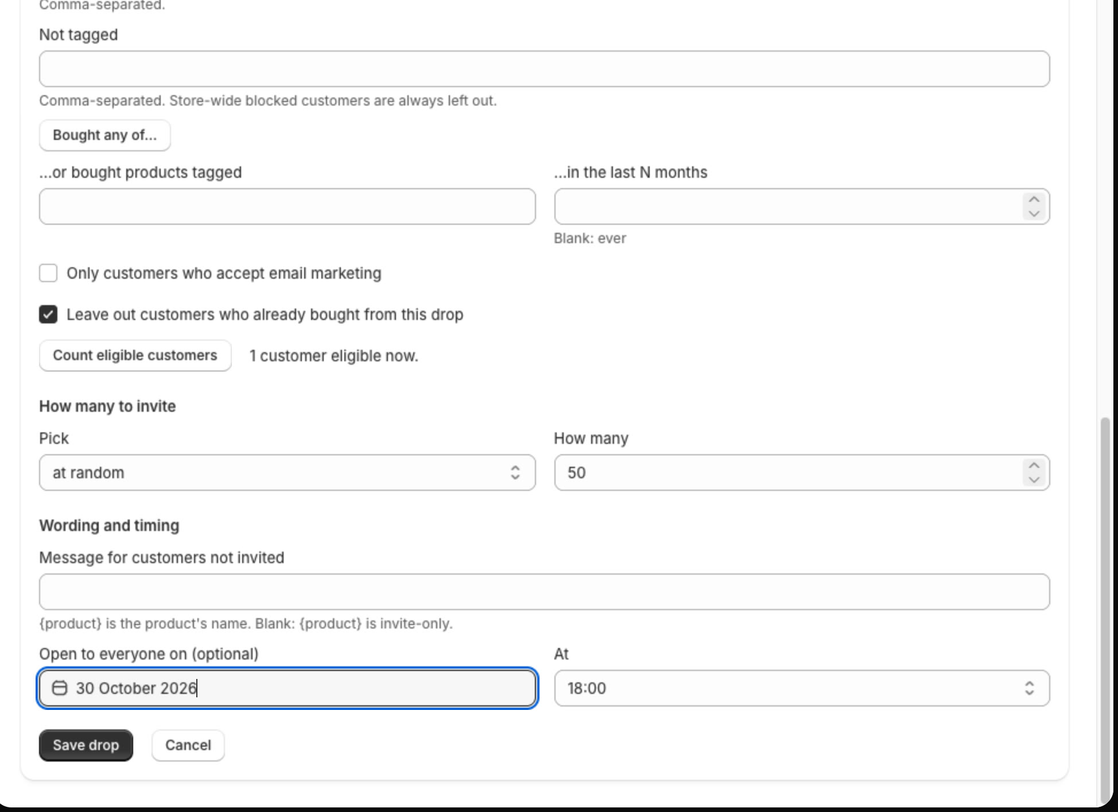
Task: Open the Pick 'at random' dropdown
Action: tap(287, 473)
